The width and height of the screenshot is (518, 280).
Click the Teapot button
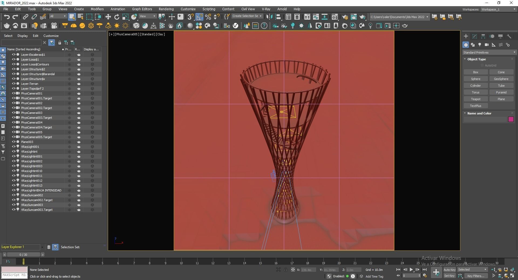point(476,99)
